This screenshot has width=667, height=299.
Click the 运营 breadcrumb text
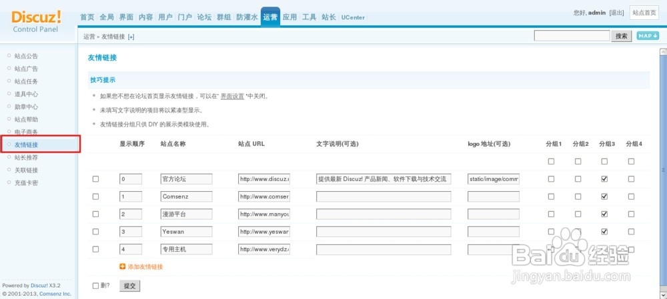89,37
